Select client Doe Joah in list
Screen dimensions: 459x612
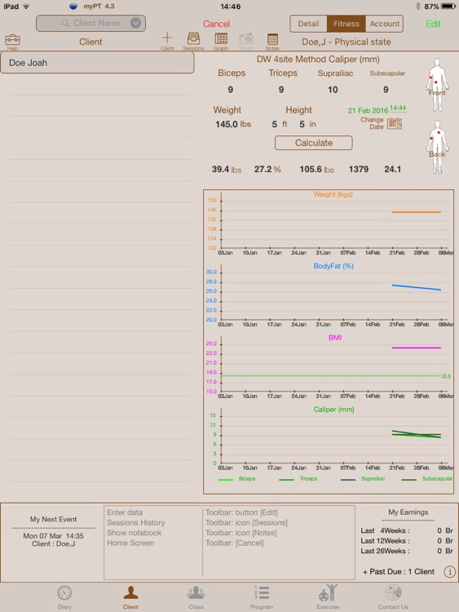click(97, 63)
